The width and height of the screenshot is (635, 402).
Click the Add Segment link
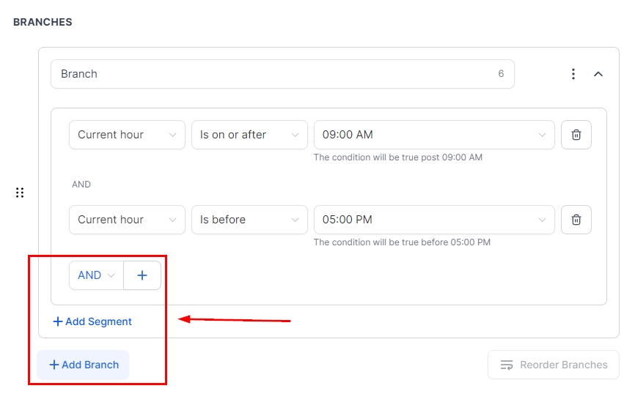(92, 321)
